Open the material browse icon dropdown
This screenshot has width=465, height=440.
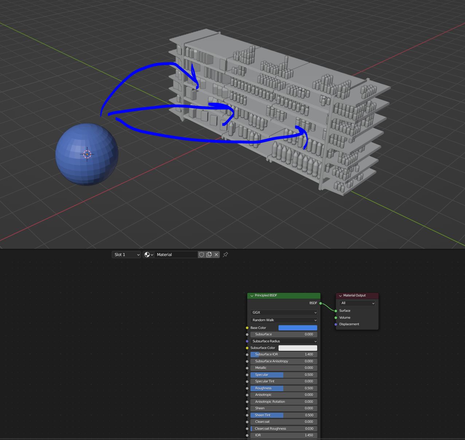coord(149,255)
